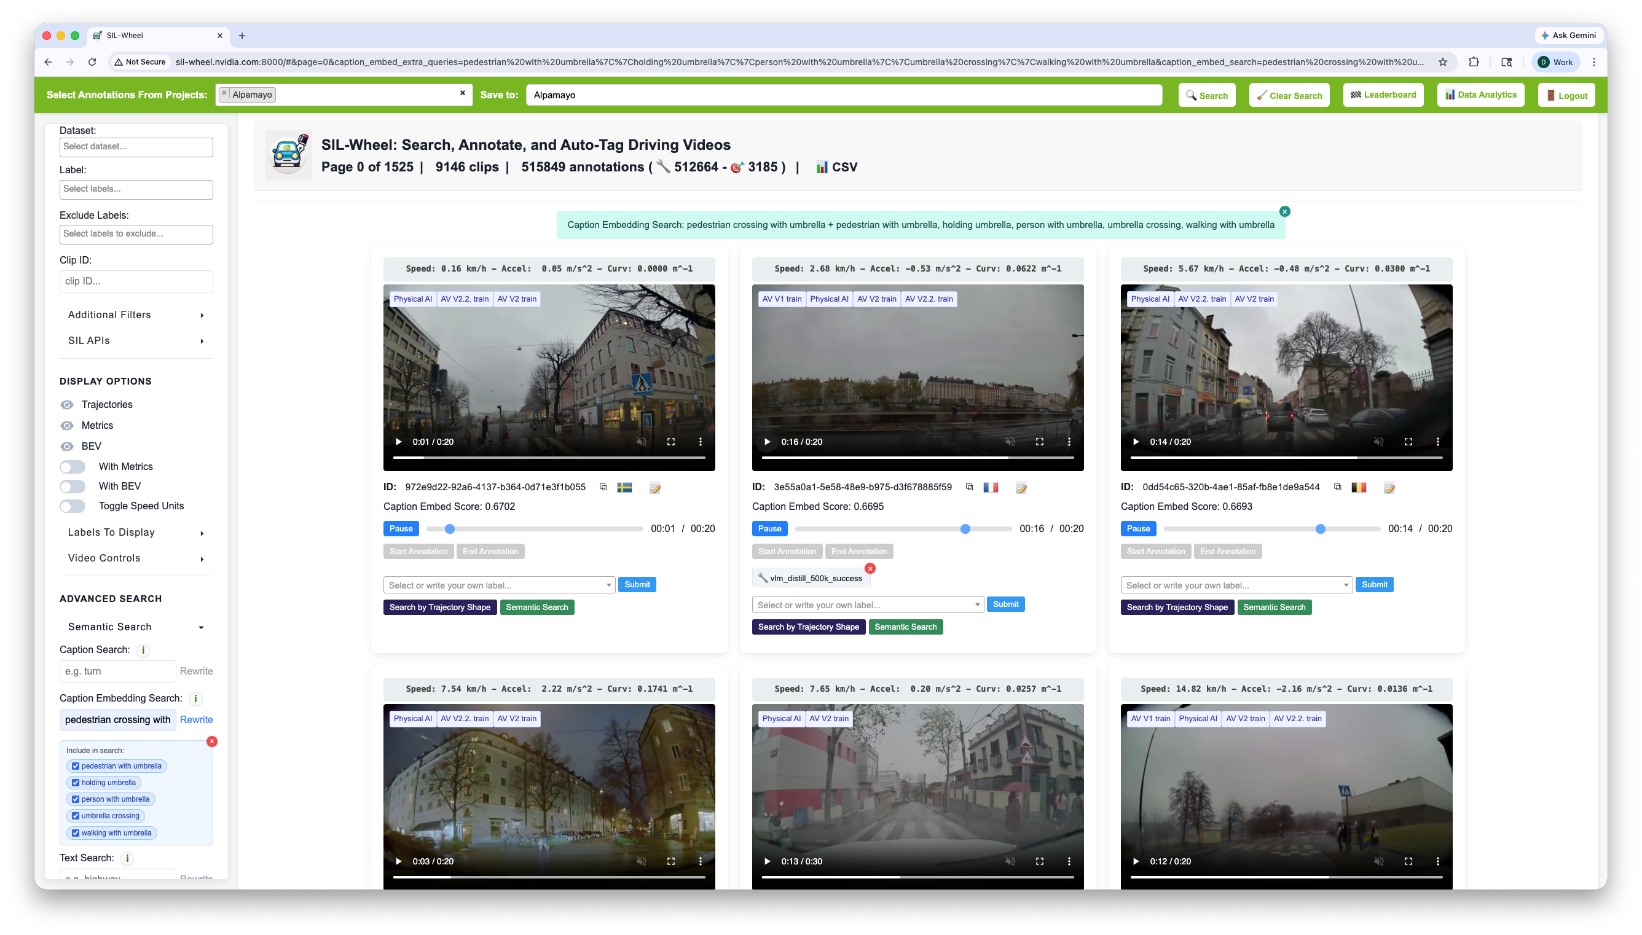Run Semantic Search for clip 972e9d22

pyautogui.click(x=537, y=608)
